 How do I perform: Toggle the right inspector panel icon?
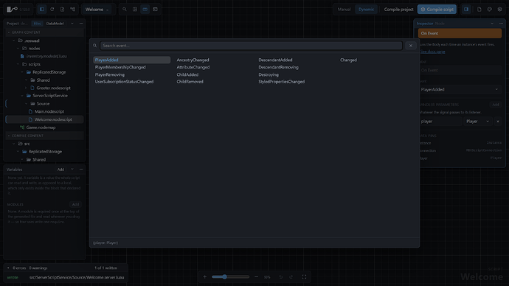coord(466,10)
